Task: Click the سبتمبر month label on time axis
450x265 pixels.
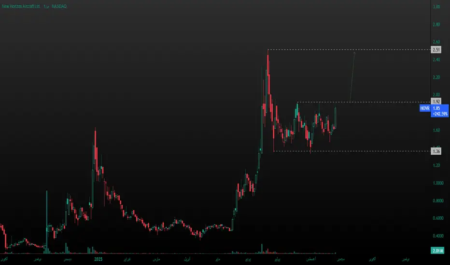Action: [341, 259]
